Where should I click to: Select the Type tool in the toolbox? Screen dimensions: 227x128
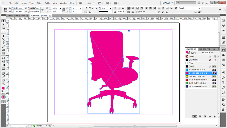4,36
